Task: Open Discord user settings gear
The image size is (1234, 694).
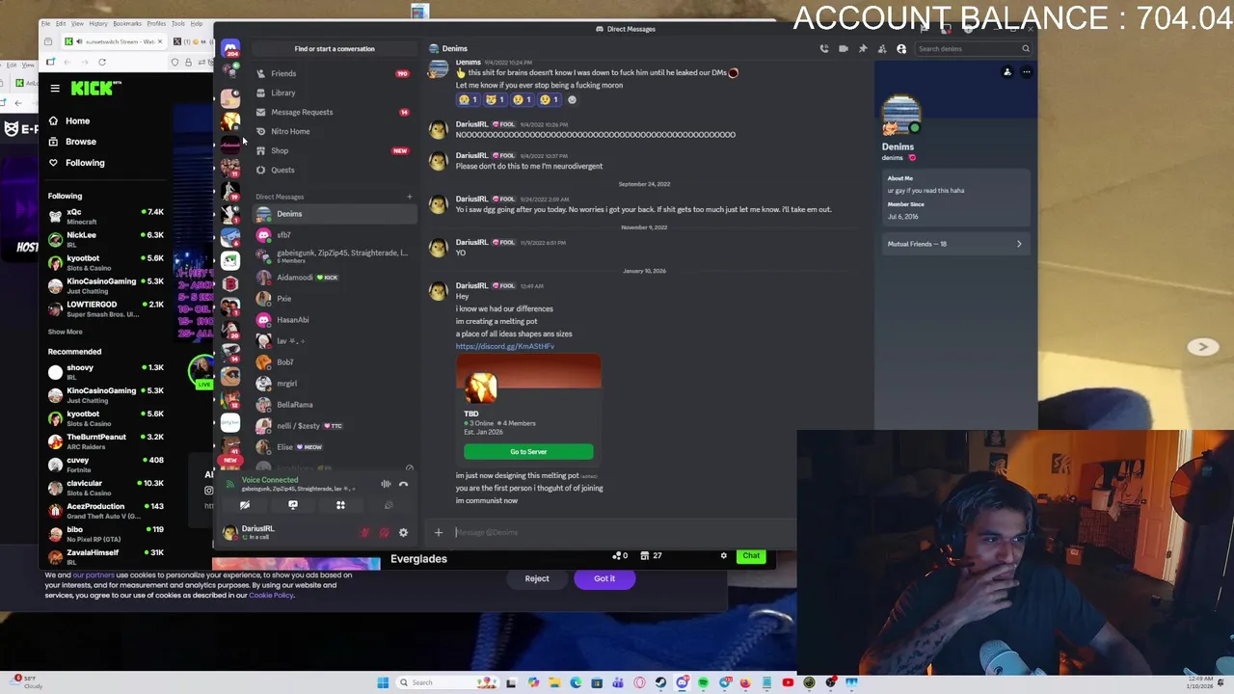Action: (x=403, y=532)
